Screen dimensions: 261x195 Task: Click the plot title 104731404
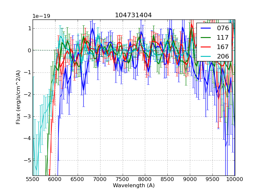[x=133, y=15]
